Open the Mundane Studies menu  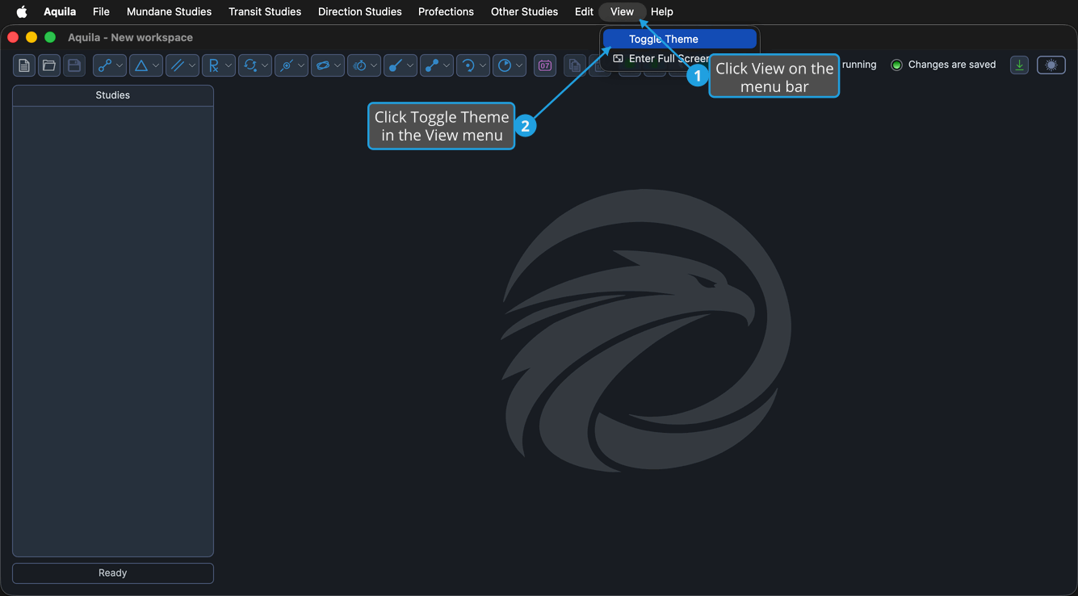coord(169,11)
